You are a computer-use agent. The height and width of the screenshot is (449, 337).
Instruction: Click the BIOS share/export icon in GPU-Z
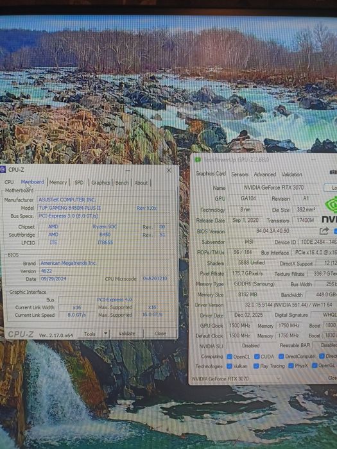[324, 231]
